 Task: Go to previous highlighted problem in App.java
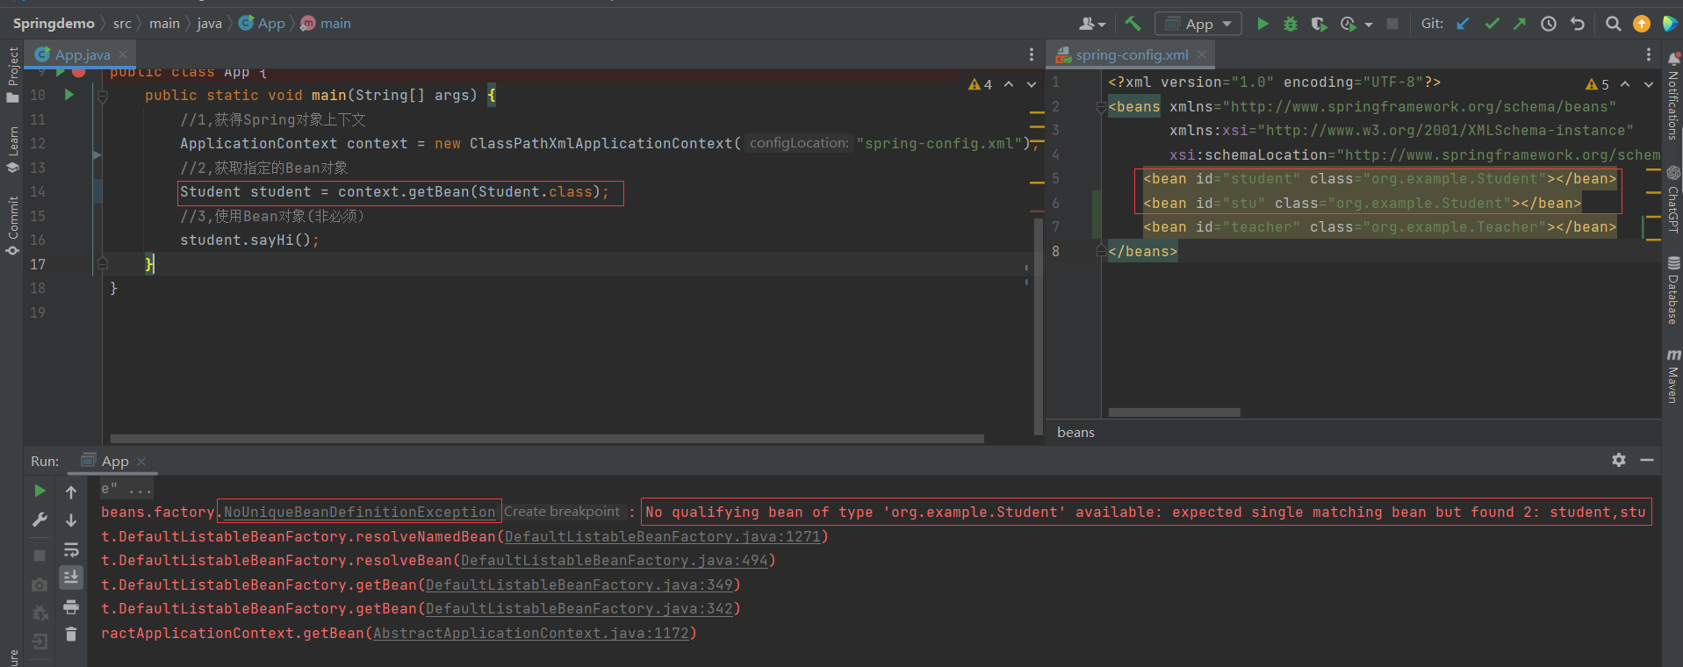coord(1009,84)
